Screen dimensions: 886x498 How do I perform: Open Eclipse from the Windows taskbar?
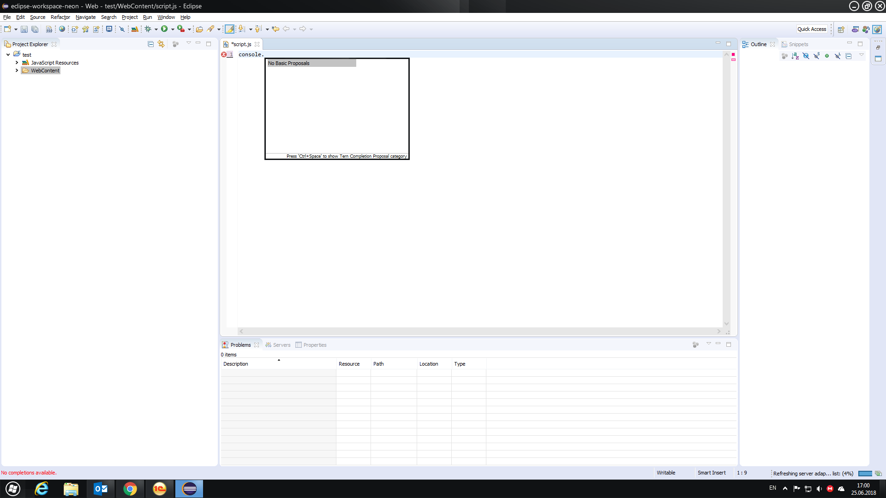[189, 489]
